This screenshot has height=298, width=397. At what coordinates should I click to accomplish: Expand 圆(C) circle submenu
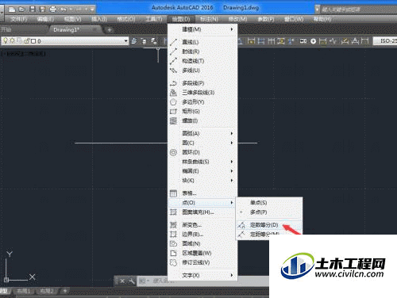pyautogui.click(x=202, y=143)
